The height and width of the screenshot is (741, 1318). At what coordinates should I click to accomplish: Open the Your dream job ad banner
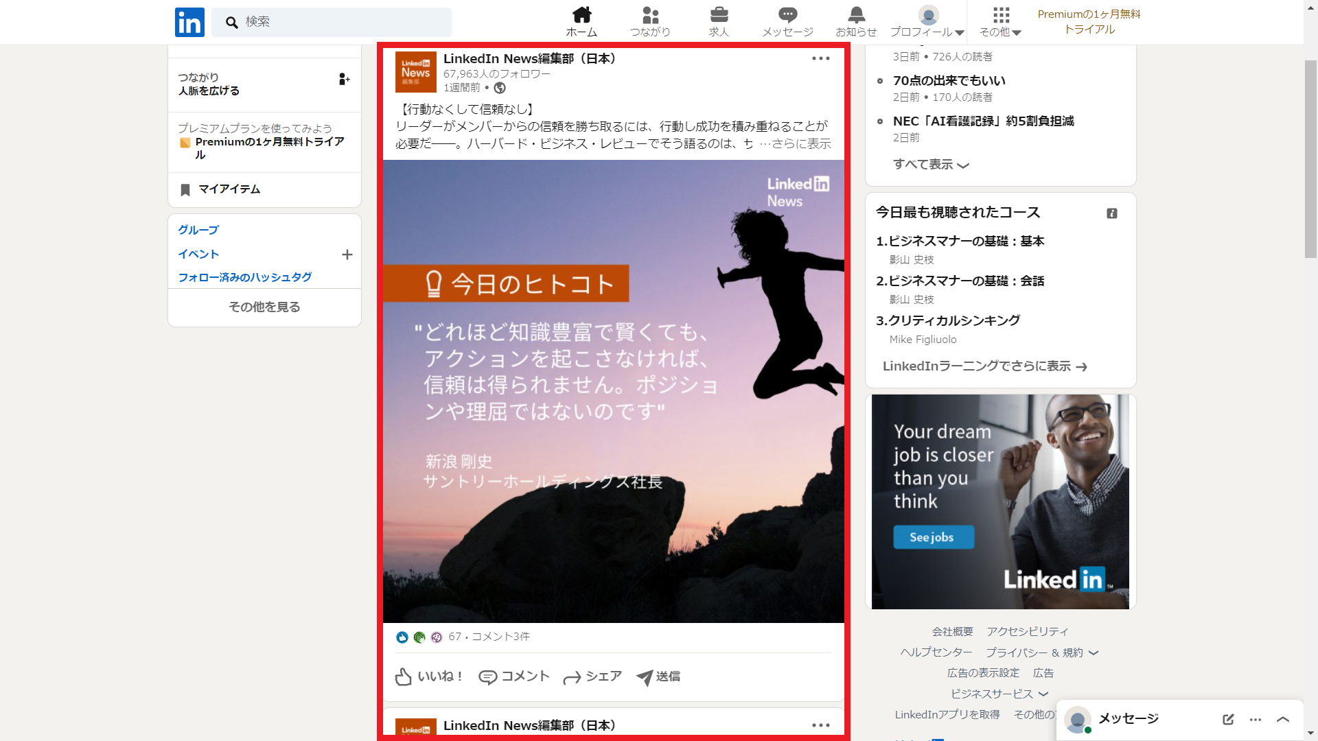(x=1000, y=502)
